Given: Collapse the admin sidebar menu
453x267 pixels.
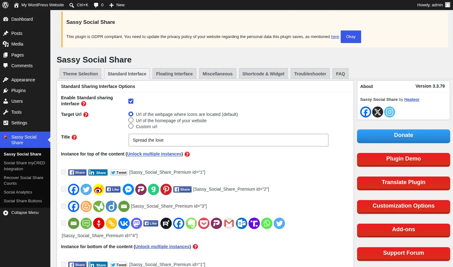Looking at the screenshot, I should 25,213.
